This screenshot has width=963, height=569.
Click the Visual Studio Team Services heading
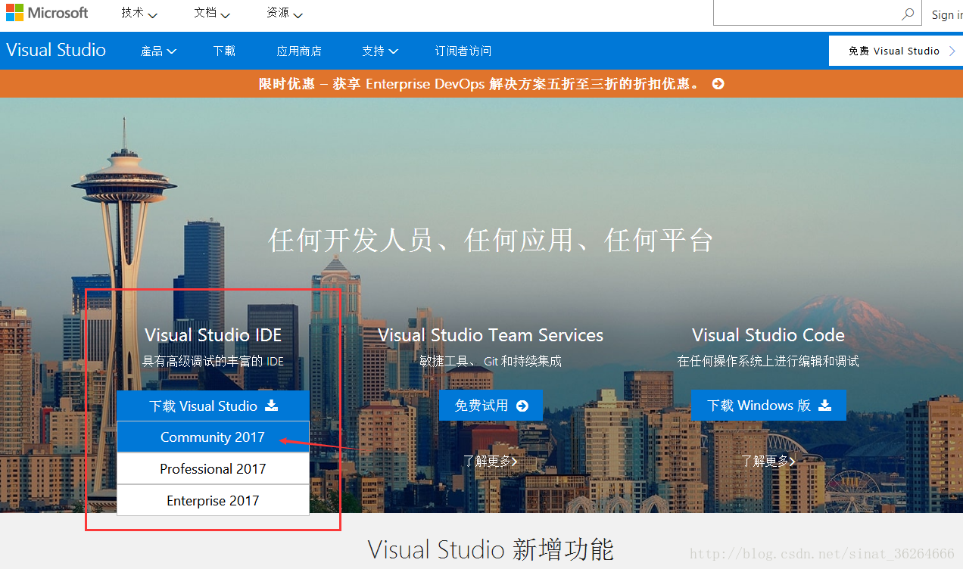491,335
